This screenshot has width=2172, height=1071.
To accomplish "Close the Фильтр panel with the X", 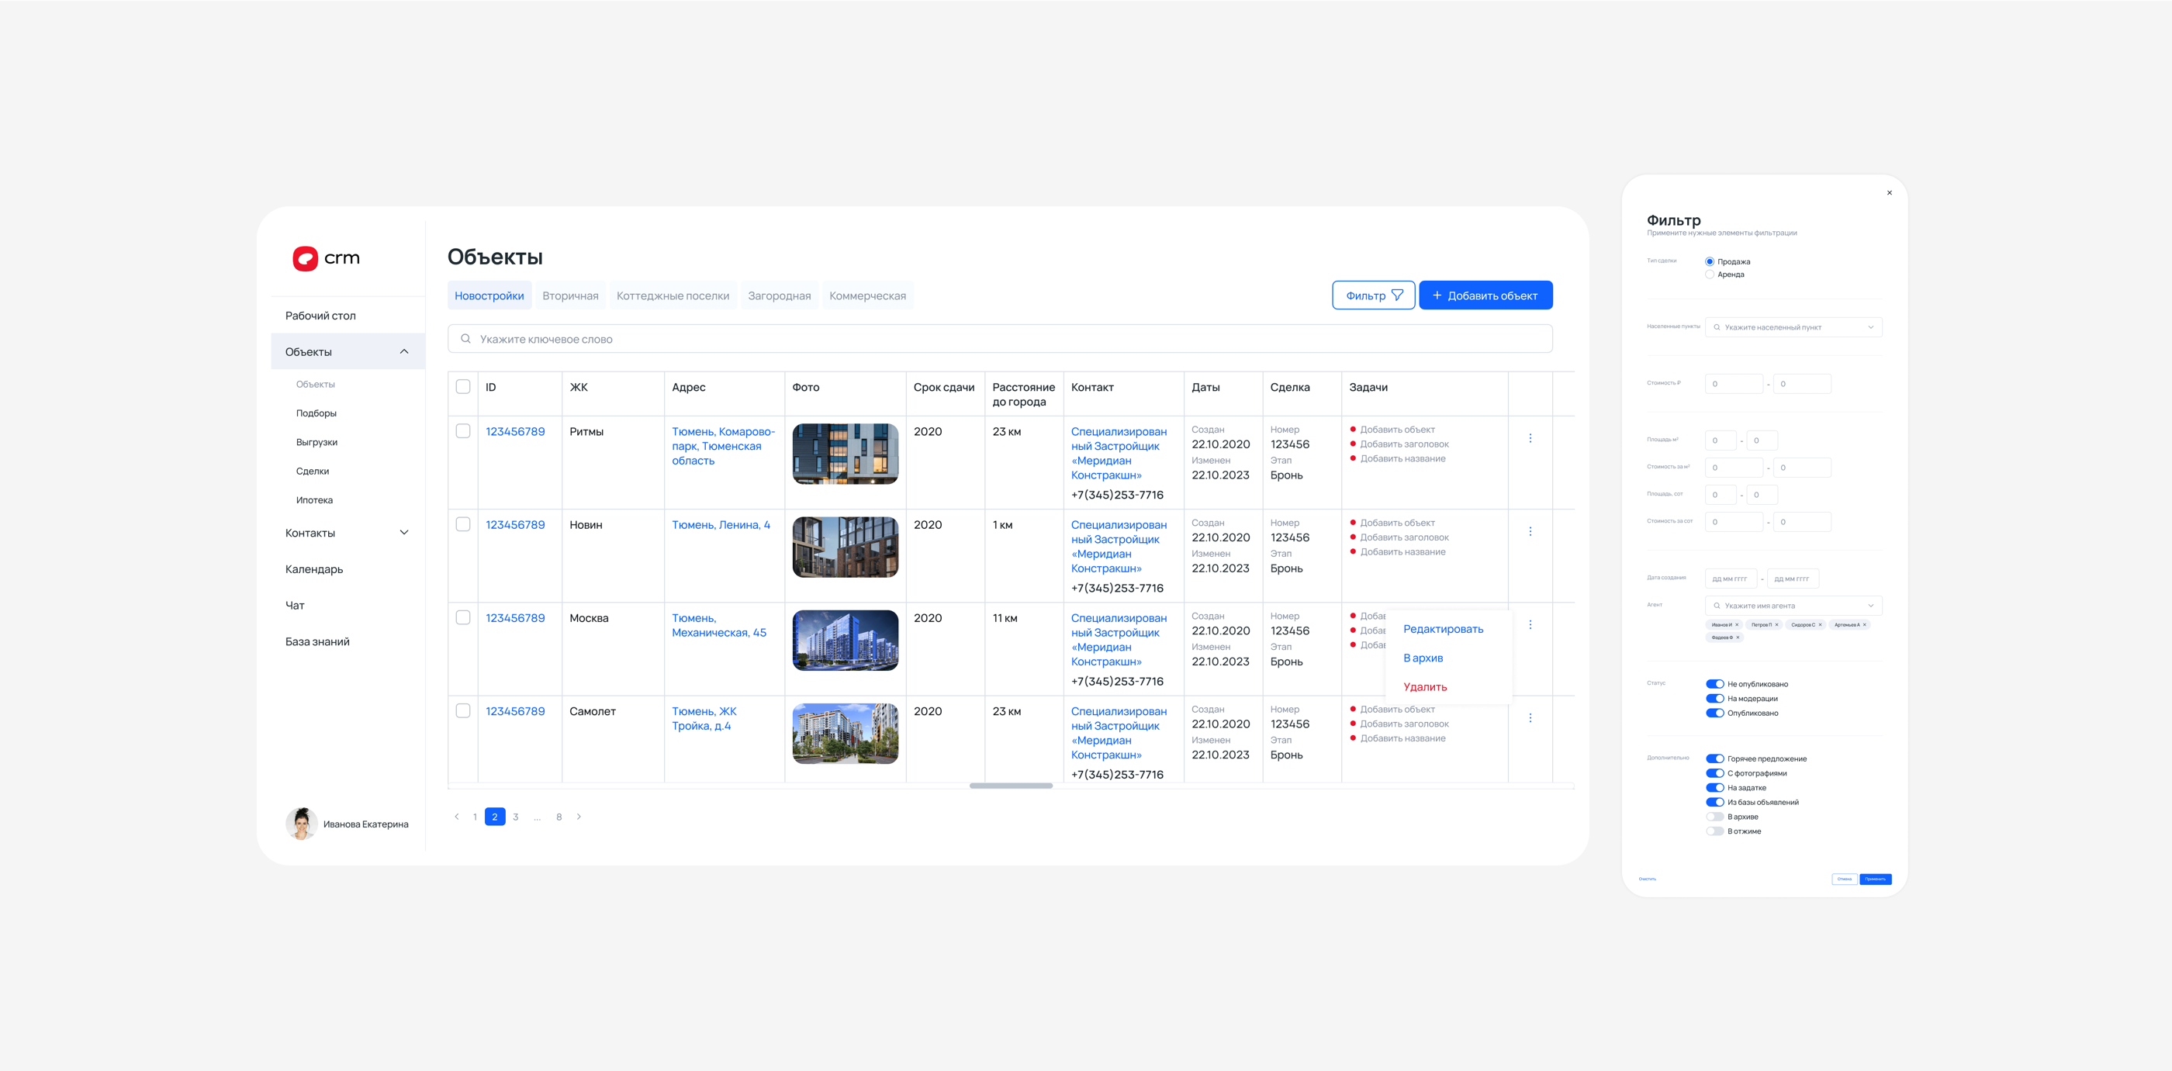I will coord(1889,193).
